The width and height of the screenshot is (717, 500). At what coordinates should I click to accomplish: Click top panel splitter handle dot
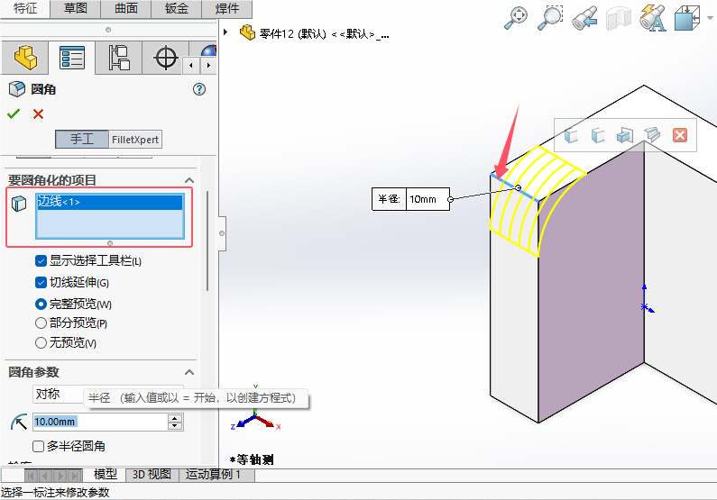tap(108, 30)
